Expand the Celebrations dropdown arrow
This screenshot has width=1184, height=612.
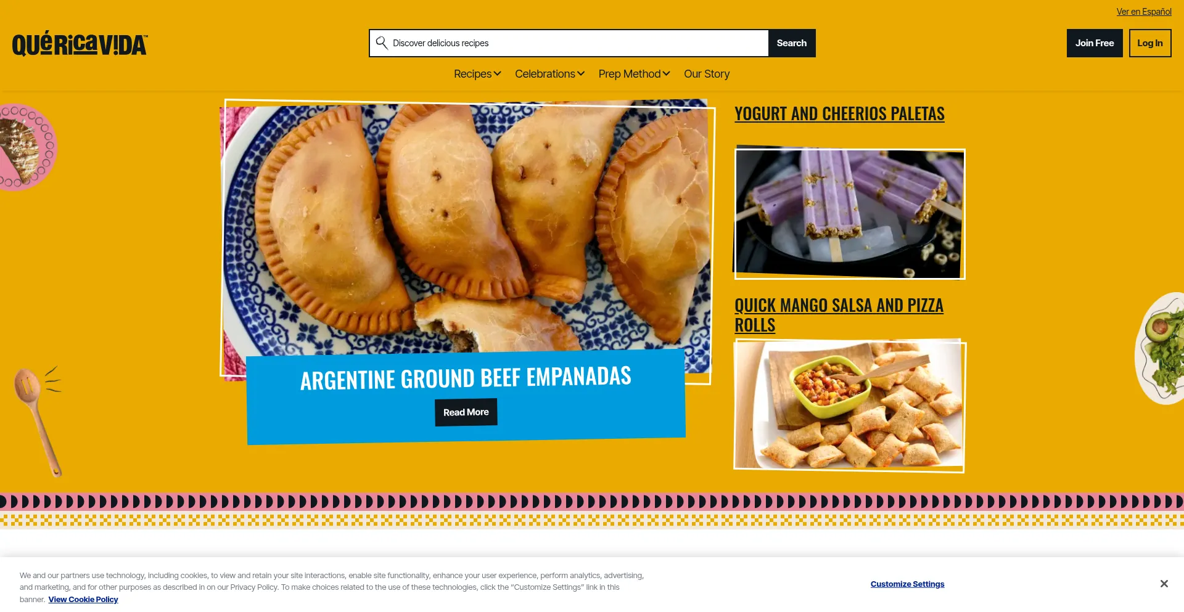coord(580,73)
